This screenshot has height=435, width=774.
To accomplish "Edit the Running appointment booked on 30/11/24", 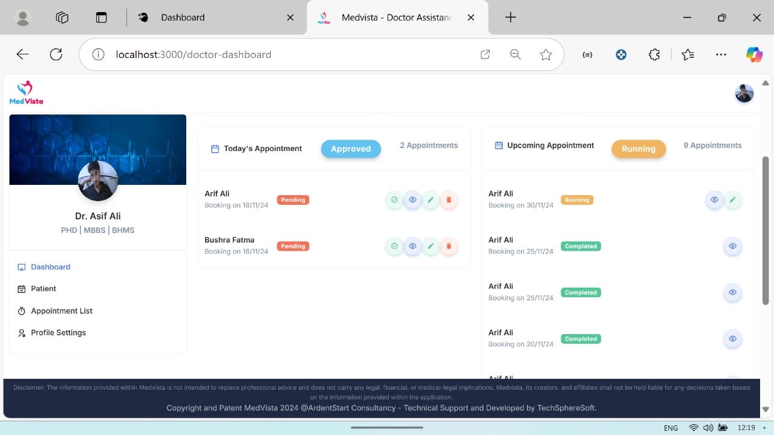I will [732, 200].
